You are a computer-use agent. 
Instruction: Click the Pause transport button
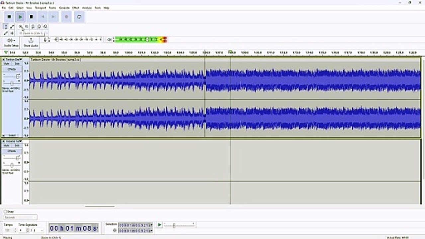click(x=9, y=17)
